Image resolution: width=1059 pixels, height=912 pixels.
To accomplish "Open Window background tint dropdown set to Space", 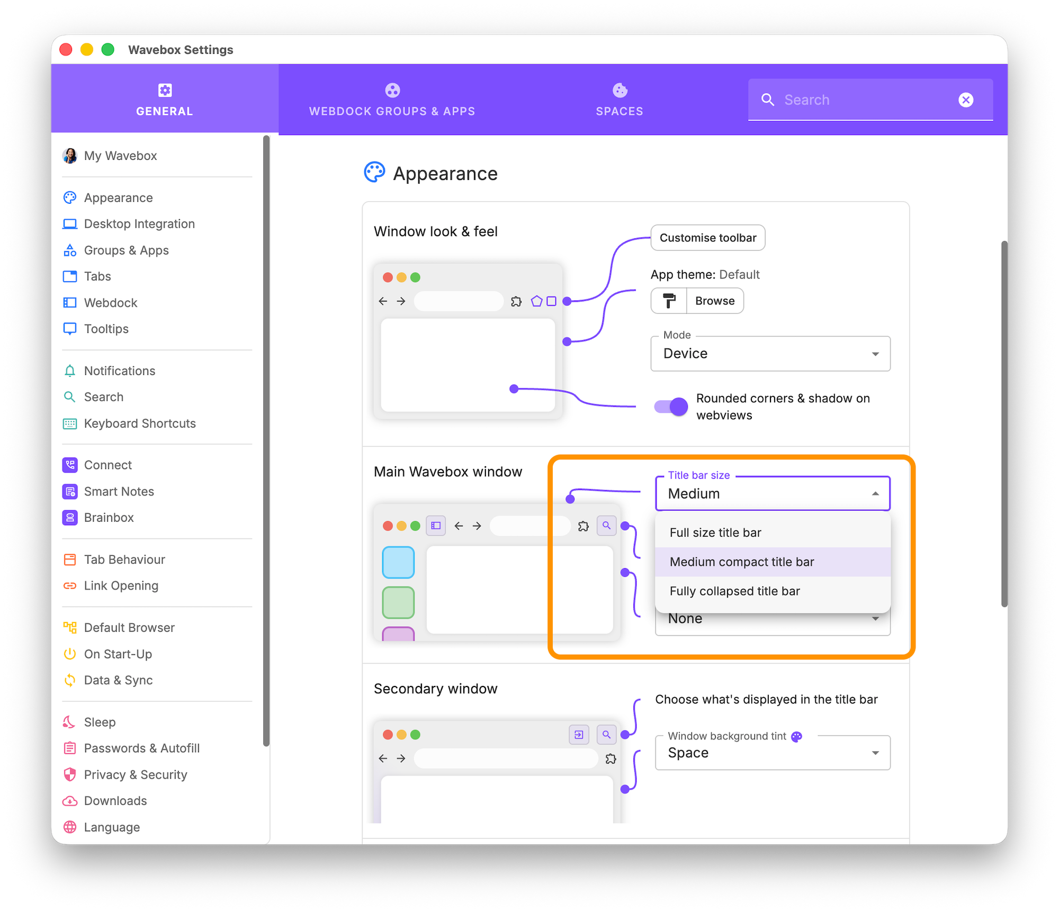I will pos(773,752).
